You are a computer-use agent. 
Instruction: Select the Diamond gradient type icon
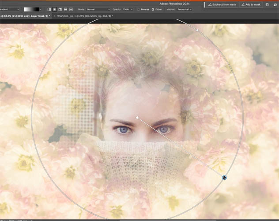pos(71,9)
